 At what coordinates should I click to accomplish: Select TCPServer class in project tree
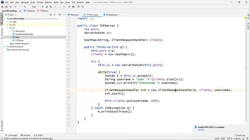tap(19, 40)
